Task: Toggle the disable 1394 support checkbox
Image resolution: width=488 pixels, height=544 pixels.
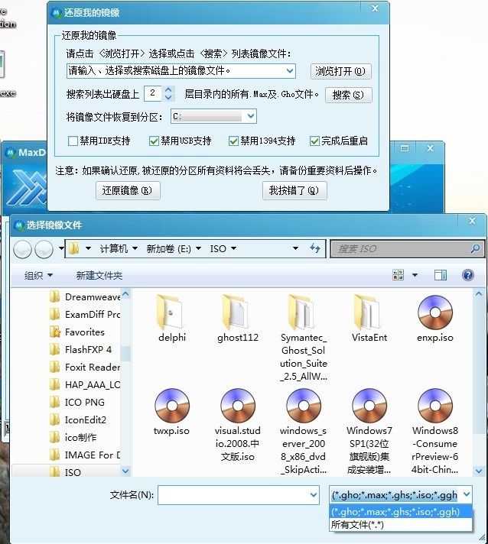Action: pyautogui.click(x=233, y=141)
